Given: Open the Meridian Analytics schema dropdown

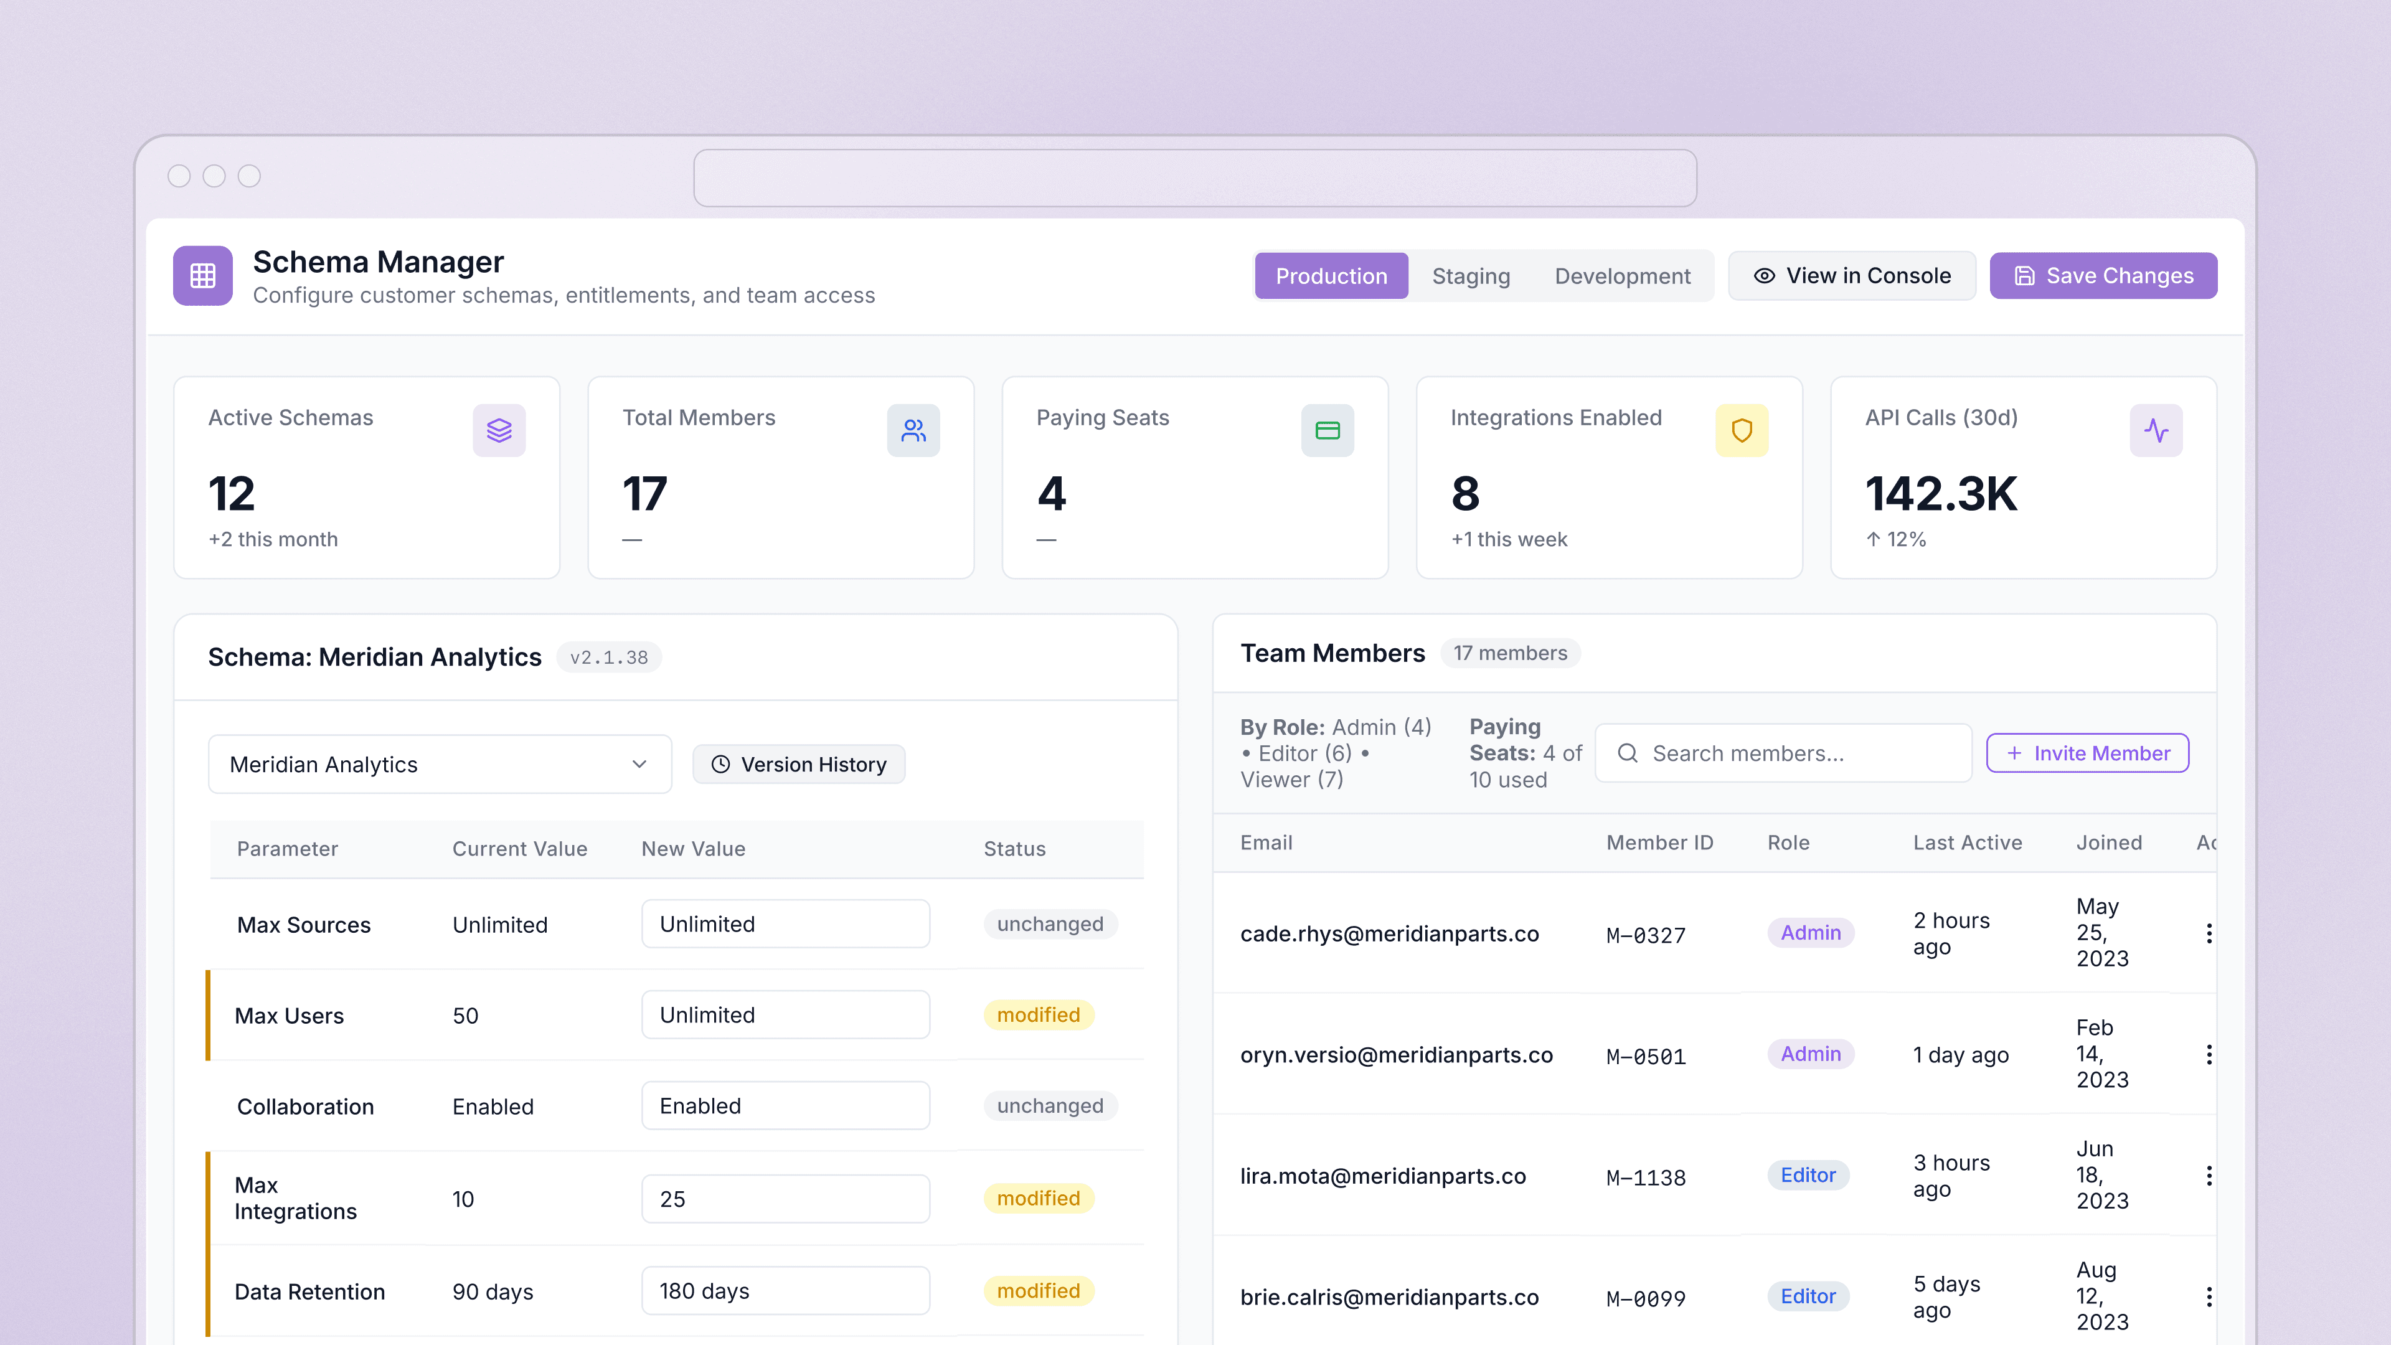Looking at the screenshot, I should (x=440, y=764).
